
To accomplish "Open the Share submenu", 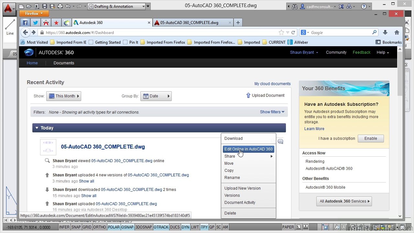I will click(248, 156).
